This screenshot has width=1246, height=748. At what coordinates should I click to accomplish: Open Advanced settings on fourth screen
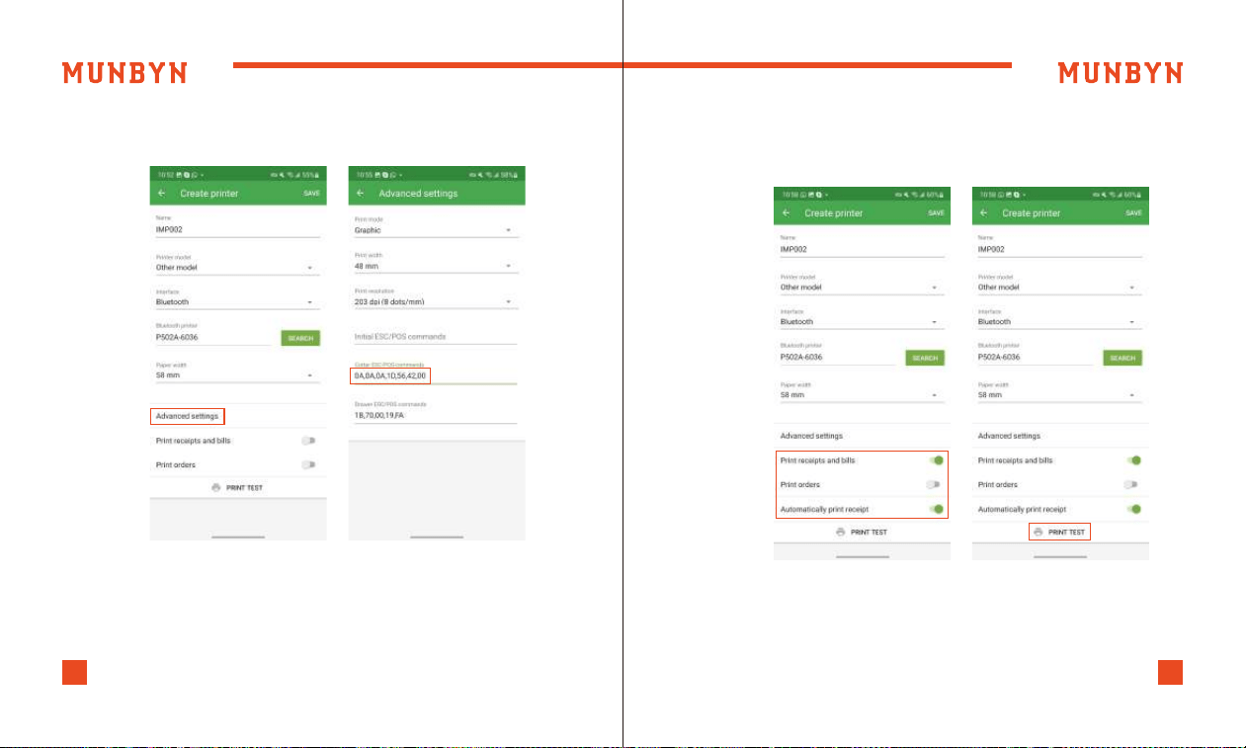coord(1009,436)
